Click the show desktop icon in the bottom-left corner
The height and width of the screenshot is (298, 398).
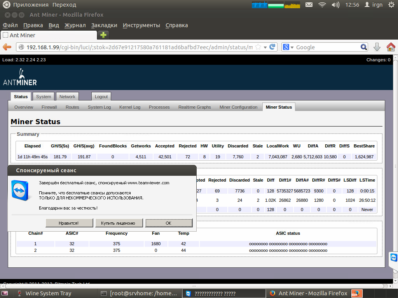coord(5,293)
